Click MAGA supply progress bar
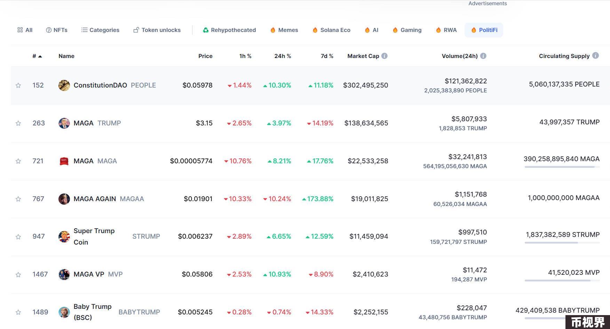Screen dimensions: 610x329 pyautogui.click(x=562, y=167)
